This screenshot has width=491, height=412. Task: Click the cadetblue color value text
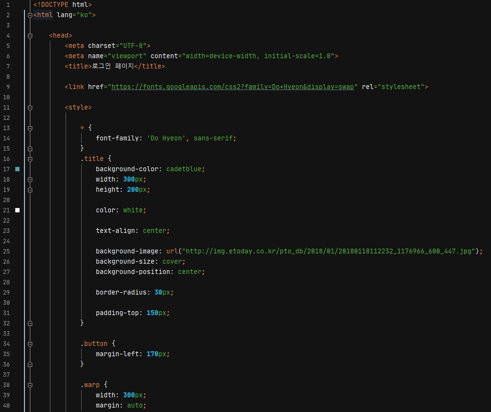click(x=184, y=169)
